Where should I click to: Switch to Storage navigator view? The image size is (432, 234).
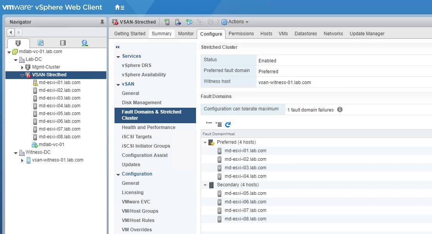(63, 43)
